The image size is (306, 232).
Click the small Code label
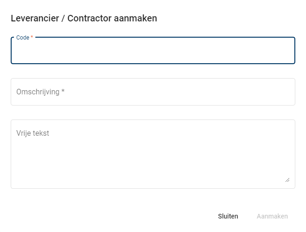click(22, 38)
